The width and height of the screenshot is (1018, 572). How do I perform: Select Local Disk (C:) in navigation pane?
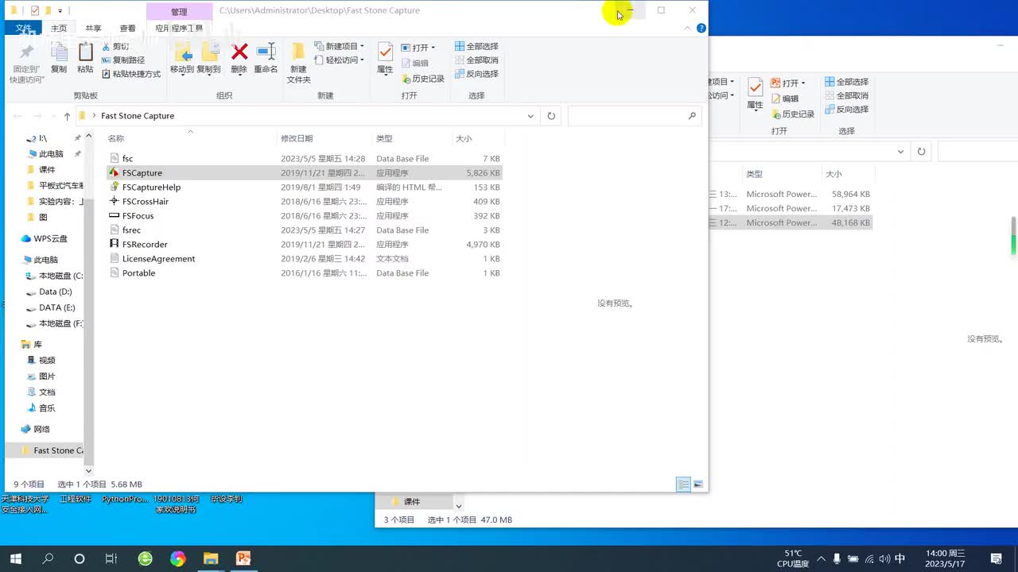coord(55,276)
